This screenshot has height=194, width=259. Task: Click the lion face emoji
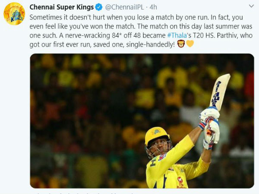[x=181, y=44]
